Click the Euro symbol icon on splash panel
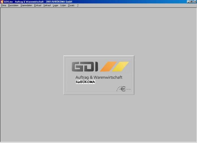 tap(123, 89)
